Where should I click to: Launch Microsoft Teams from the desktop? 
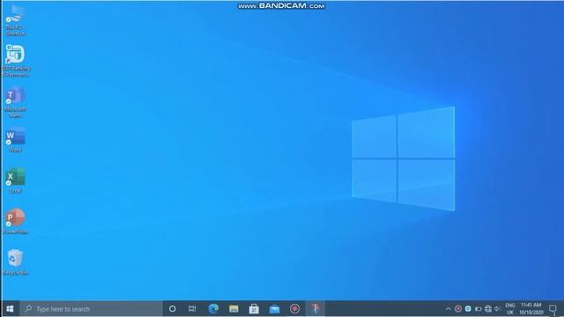pos(15,102)
